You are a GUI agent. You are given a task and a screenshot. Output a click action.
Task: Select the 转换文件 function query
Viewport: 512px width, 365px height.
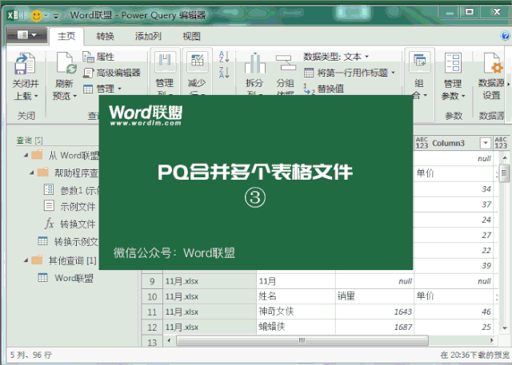(70, 224)
